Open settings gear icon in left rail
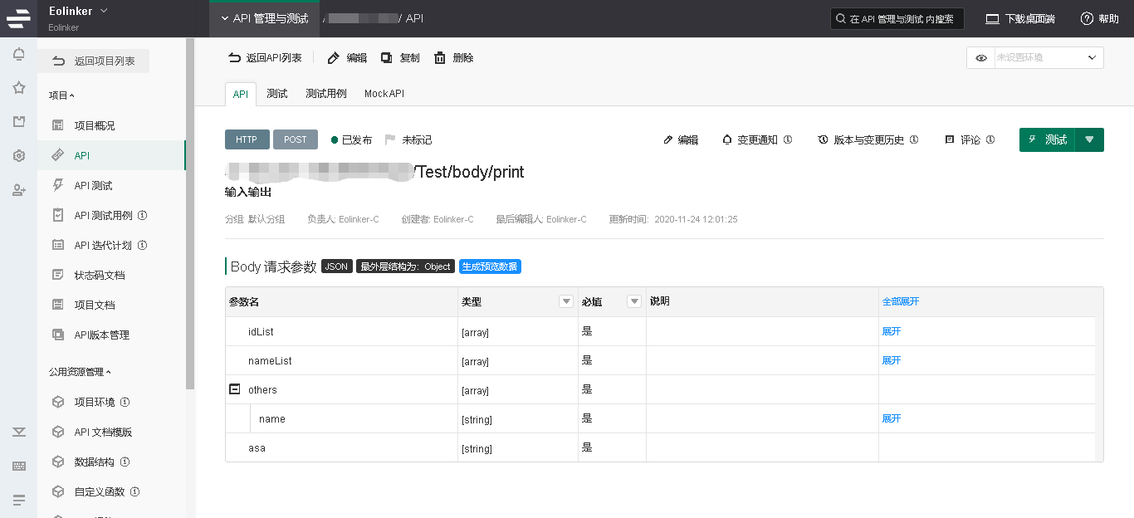1134x518 pixels. [18, 156]
